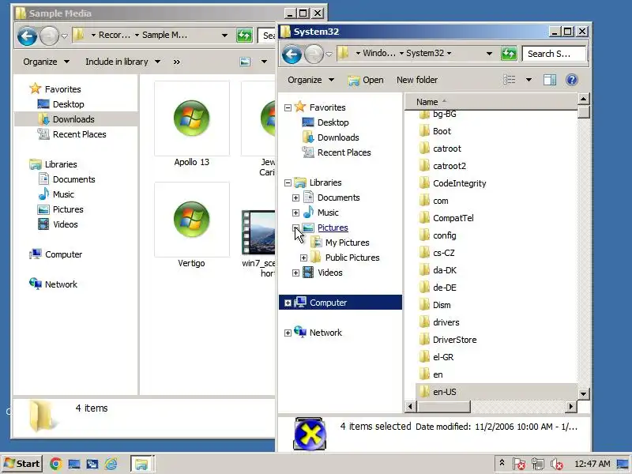Click the Name column header
The width and height of the screenshot is (632, 474).
pos(491,102)
